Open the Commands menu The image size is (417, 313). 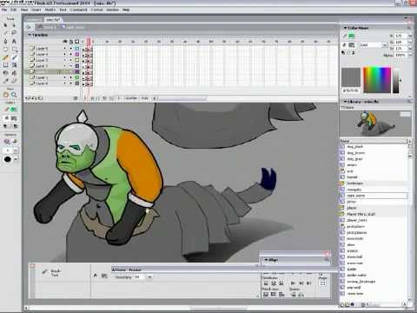79,10
